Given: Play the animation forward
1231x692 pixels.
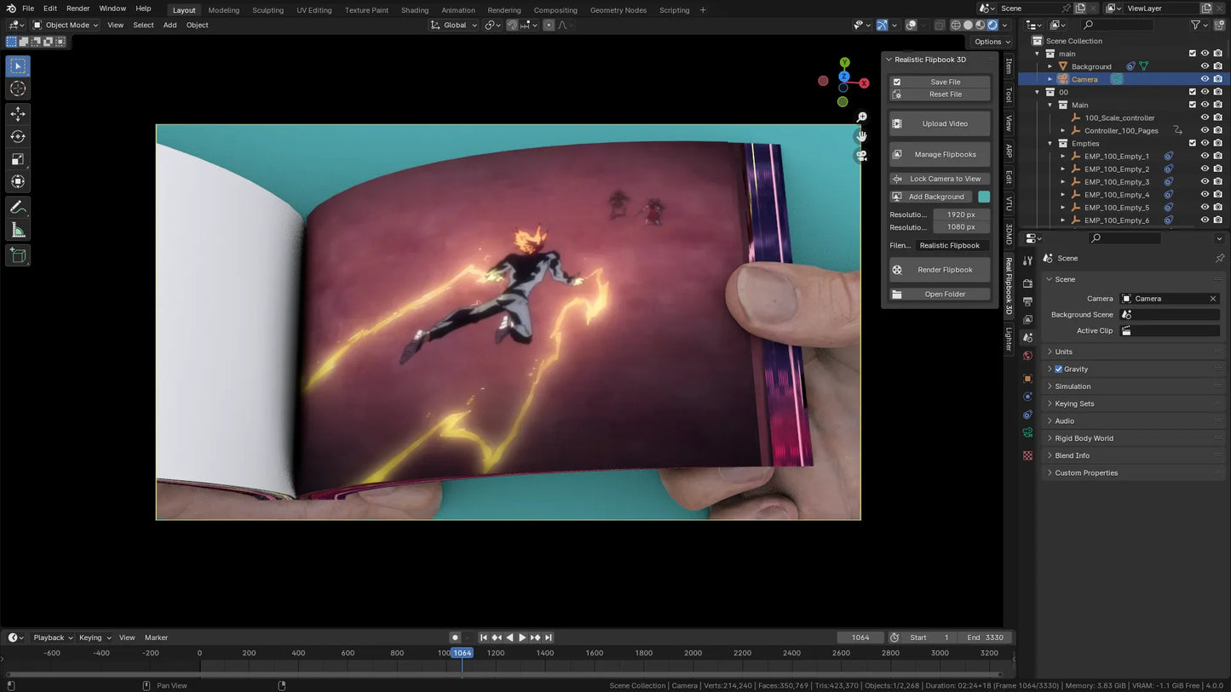Looking at the screenshot, I should coord(522,638).
